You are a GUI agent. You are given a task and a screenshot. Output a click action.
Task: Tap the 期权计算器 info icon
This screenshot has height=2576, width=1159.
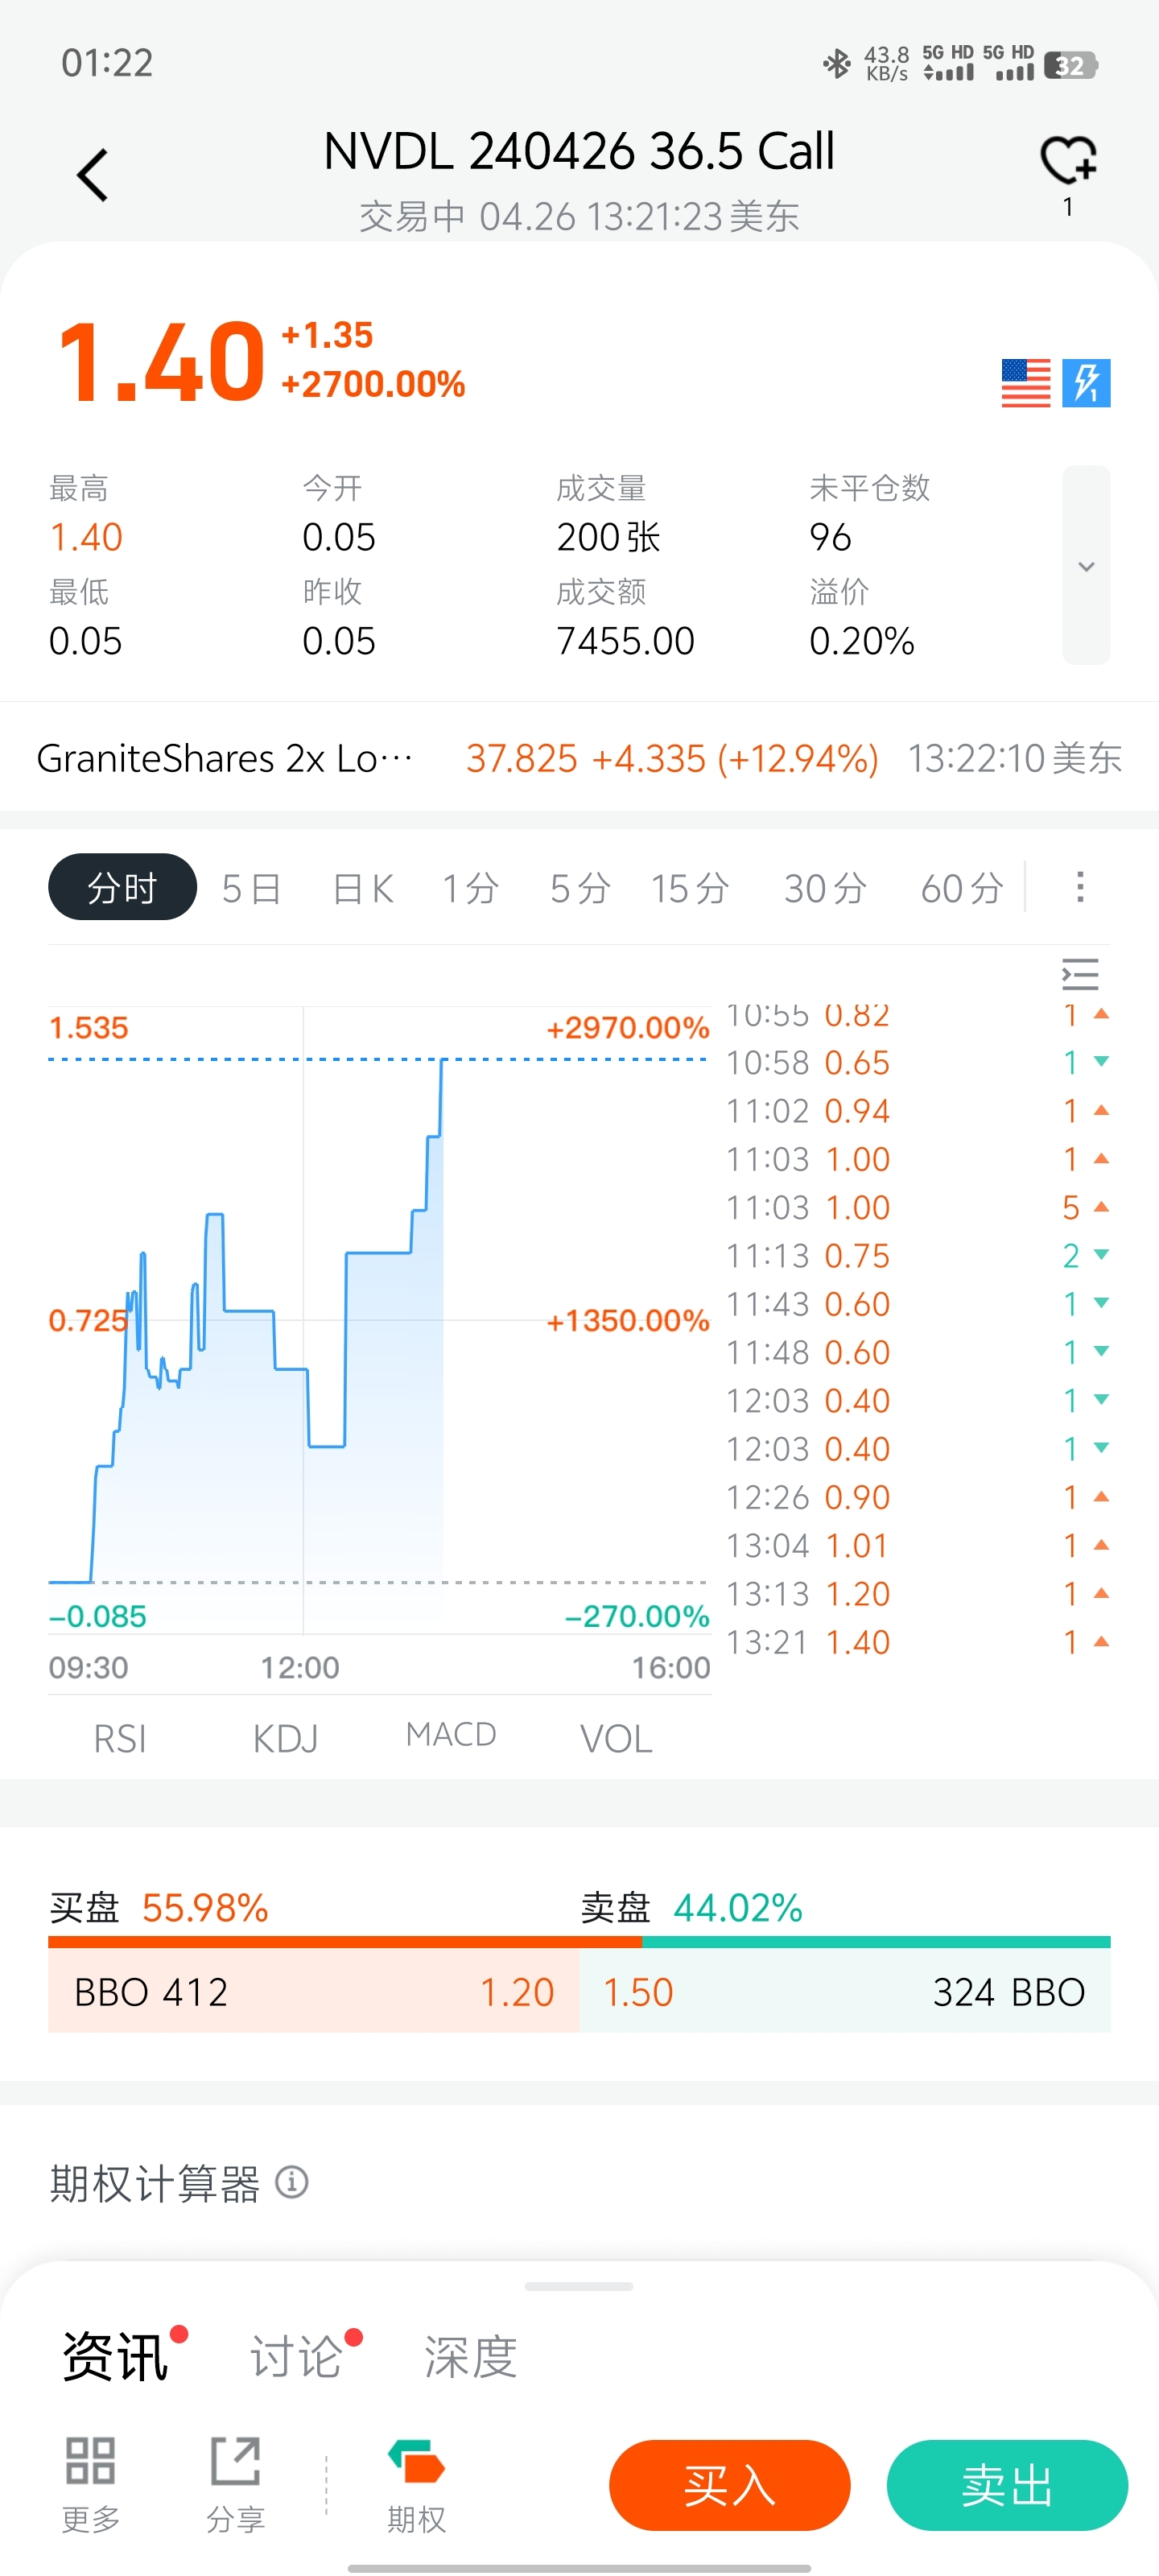pos(292,2182)
